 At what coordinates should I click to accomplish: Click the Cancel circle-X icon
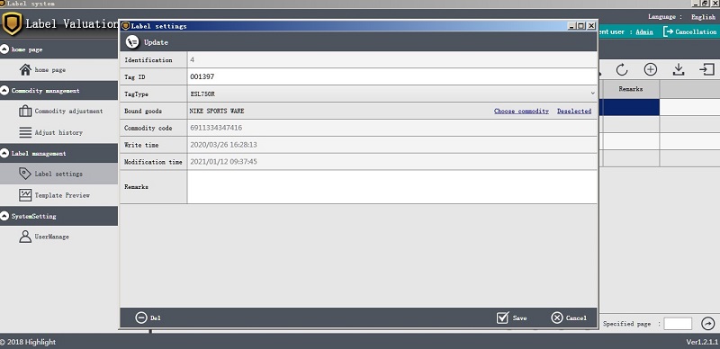pos(557,318)
